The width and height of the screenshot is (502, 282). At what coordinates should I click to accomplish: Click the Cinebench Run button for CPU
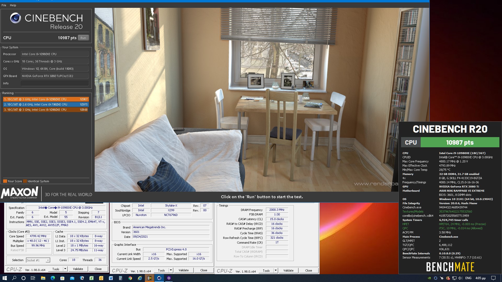coord(83,38)
